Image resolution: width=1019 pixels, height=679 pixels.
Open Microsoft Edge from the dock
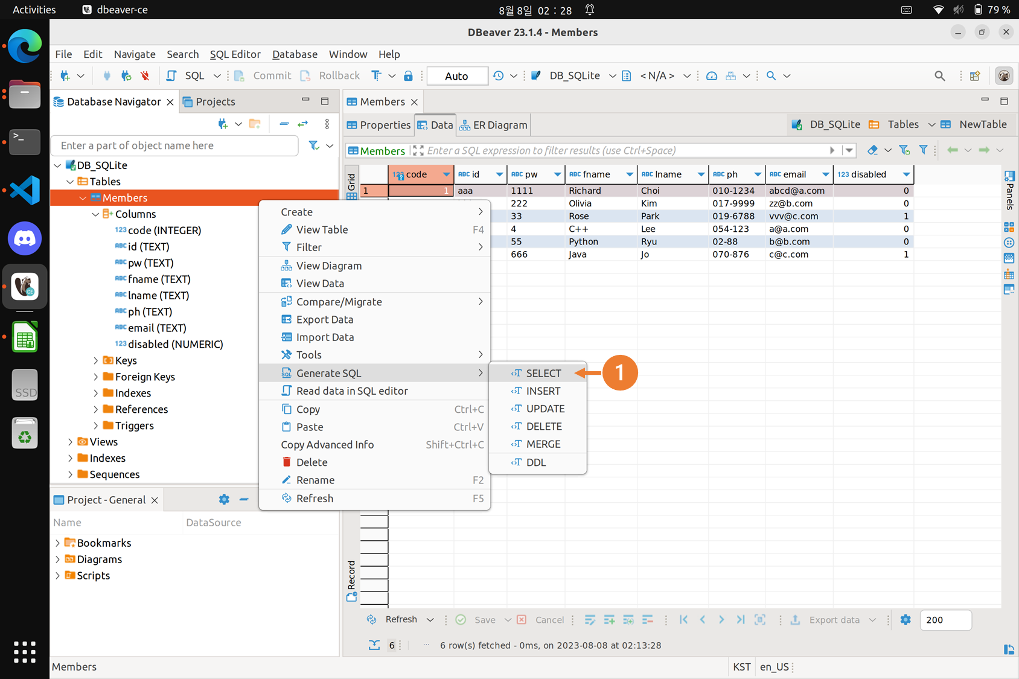25,45
